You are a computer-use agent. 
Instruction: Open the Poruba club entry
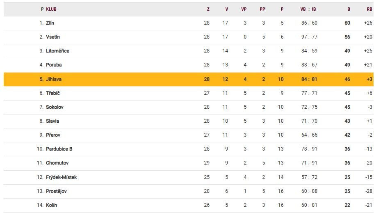[54, 65]
